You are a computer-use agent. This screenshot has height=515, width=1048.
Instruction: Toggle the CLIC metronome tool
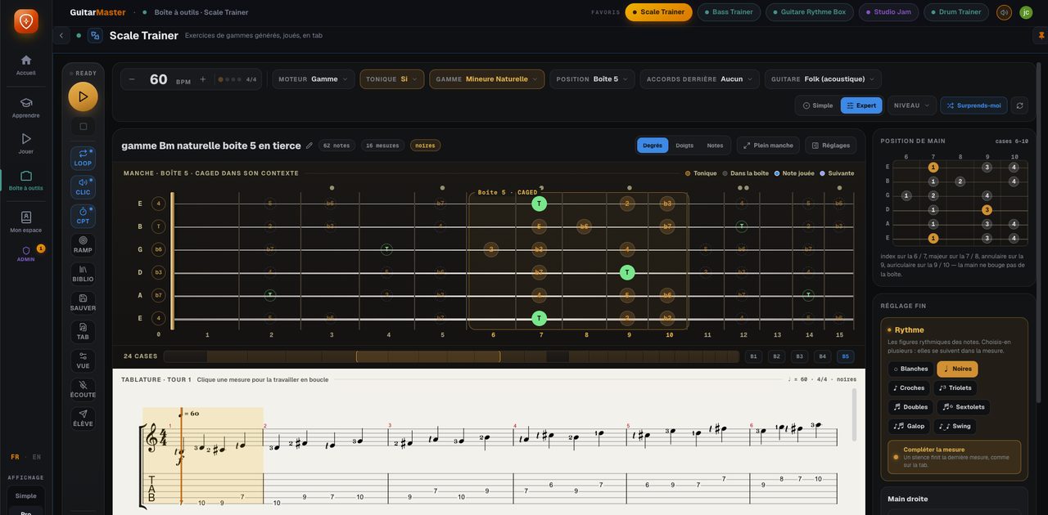click(x=83, y=187)
